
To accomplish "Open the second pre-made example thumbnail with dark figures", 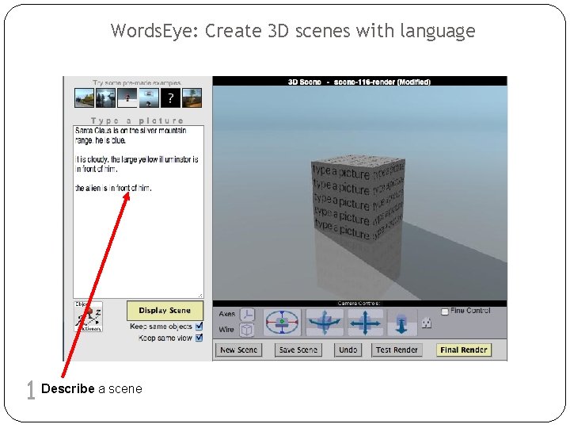I will point(105,97).
